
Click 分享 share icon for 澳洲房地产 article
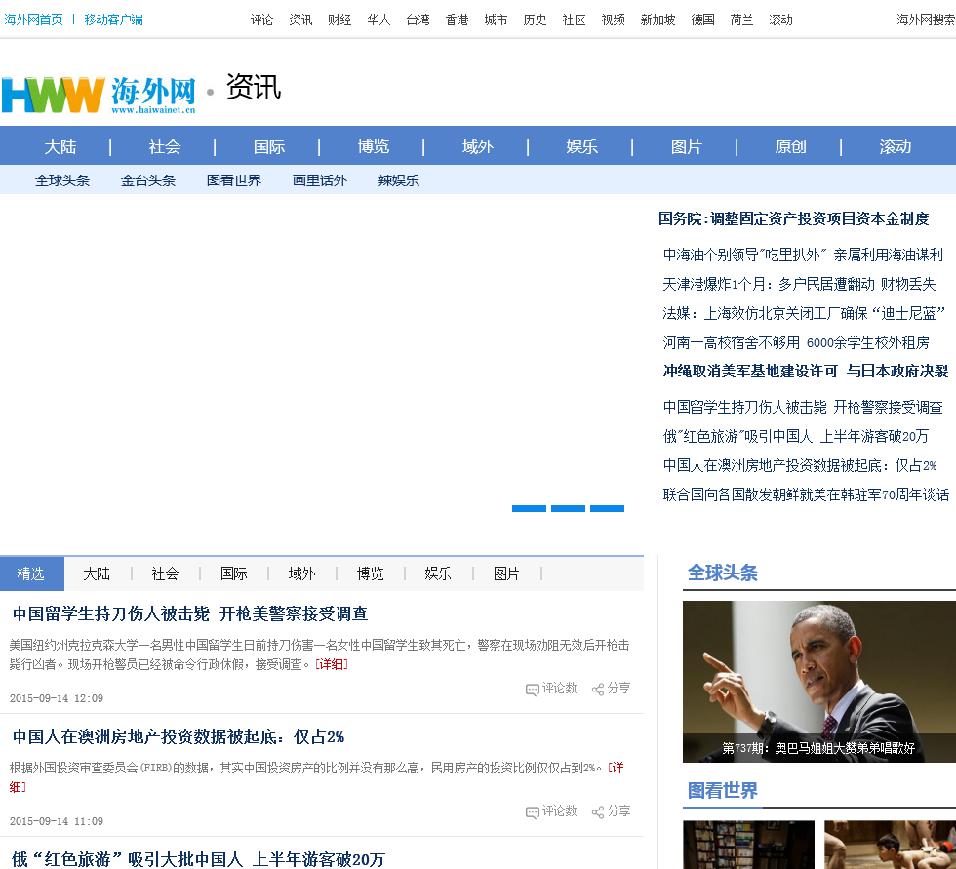[611, 811]
